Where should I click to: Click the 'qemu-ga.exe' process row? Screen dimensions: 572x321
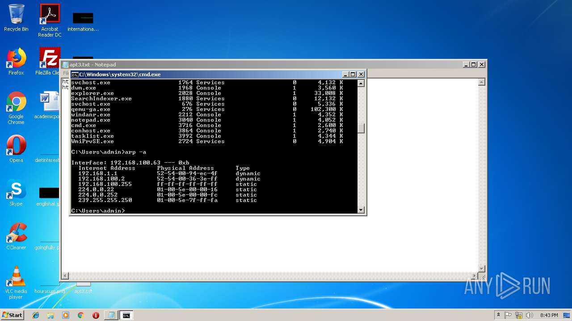tap(207, 109)
